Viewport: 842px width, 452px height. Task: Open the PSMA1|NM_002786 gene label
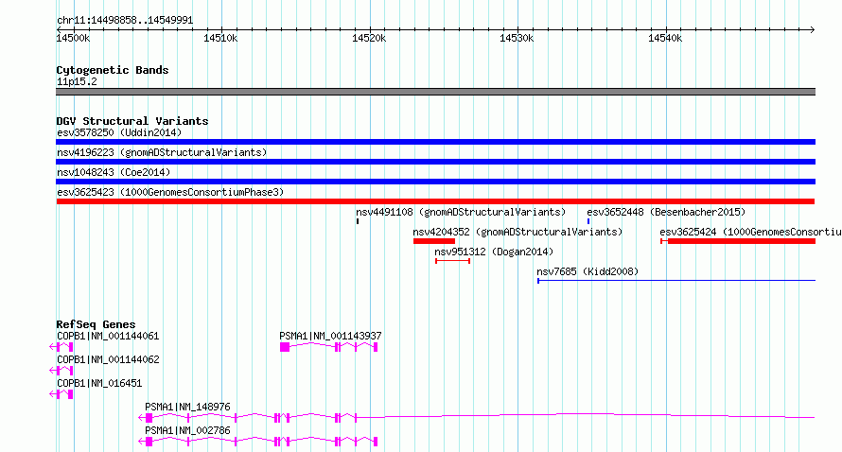[187, 430]
